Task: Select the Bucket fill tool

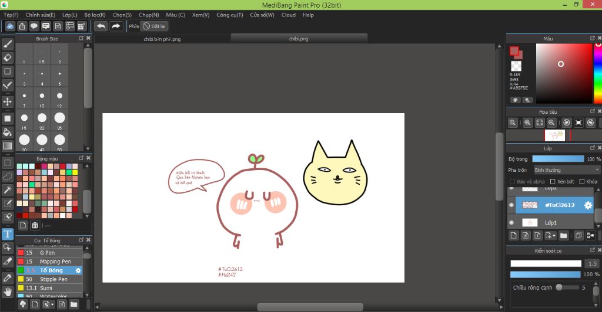Action: pos(7,133)
